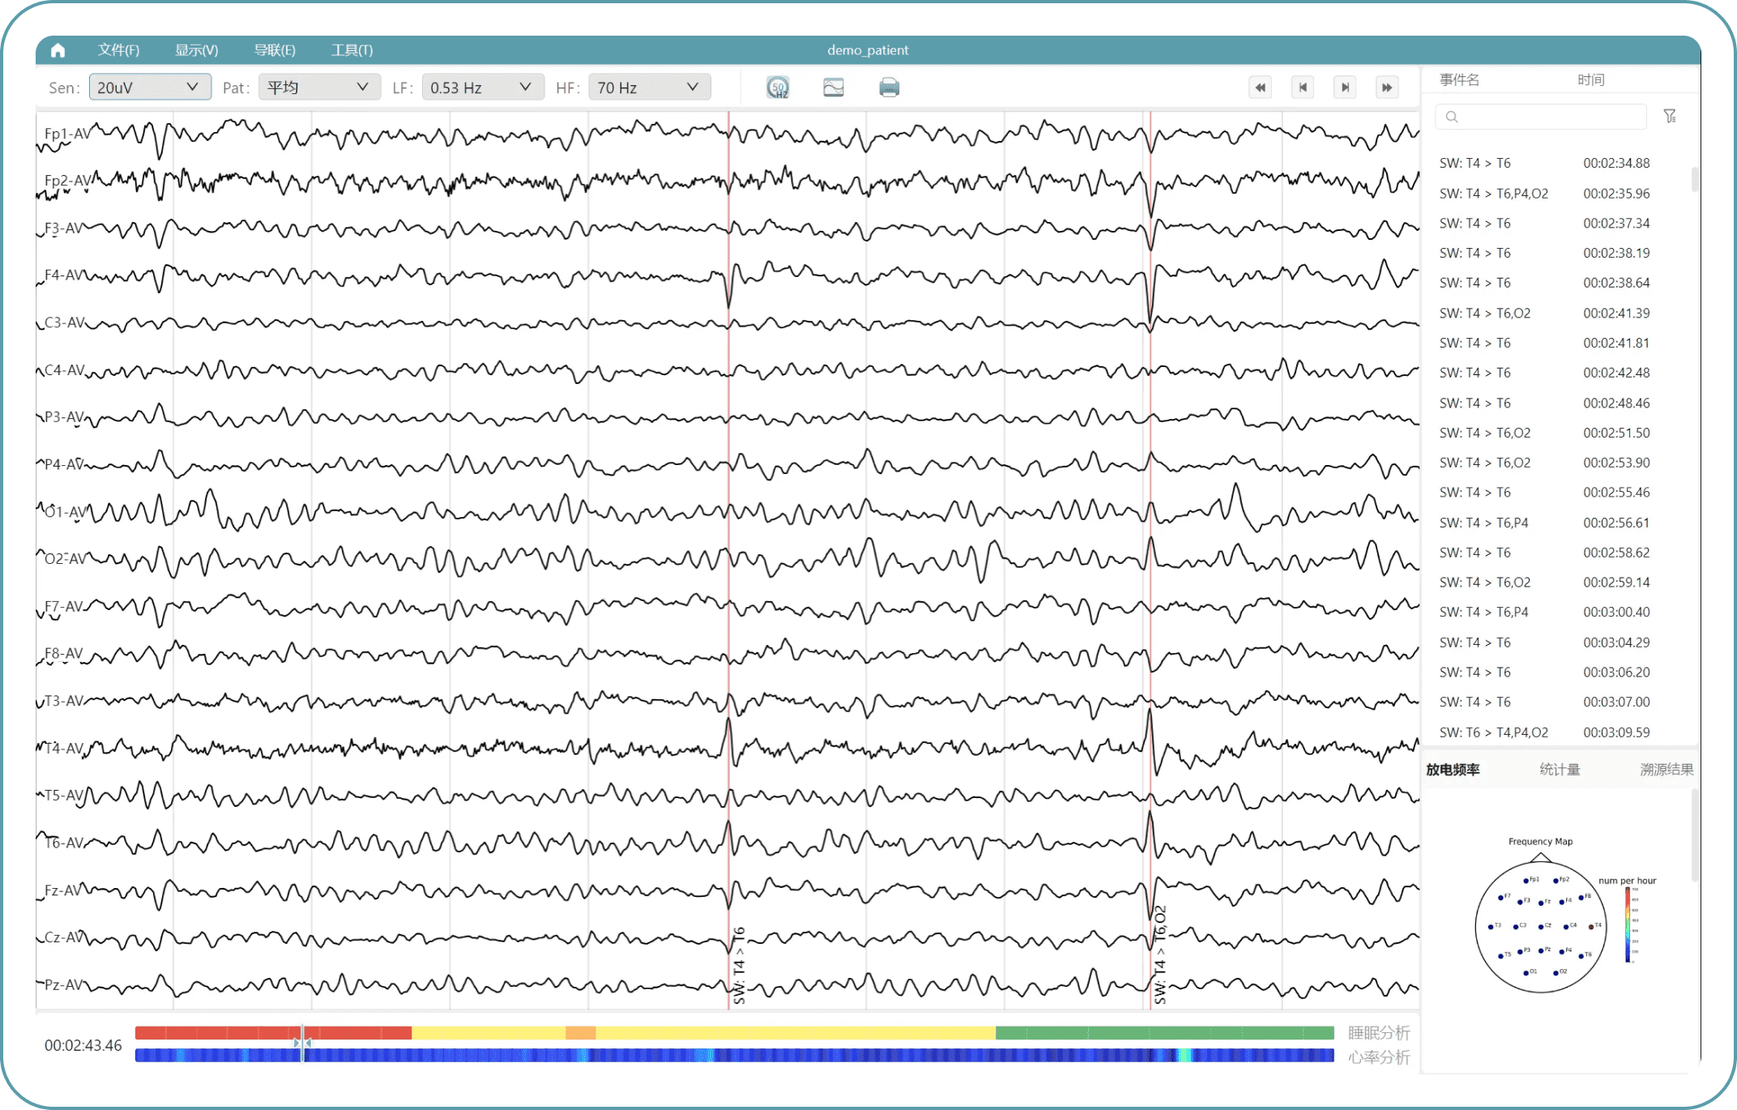Click the SW: T4 > T6 waveform marker
Viewport: 1737px width, 1110px height.
[739, 966]
